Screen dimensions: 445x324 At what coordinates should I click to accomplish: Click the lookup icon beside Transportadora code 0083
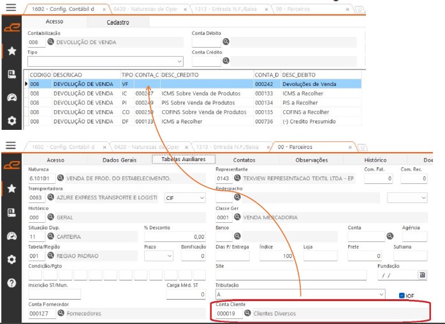(x=52, y=198)
